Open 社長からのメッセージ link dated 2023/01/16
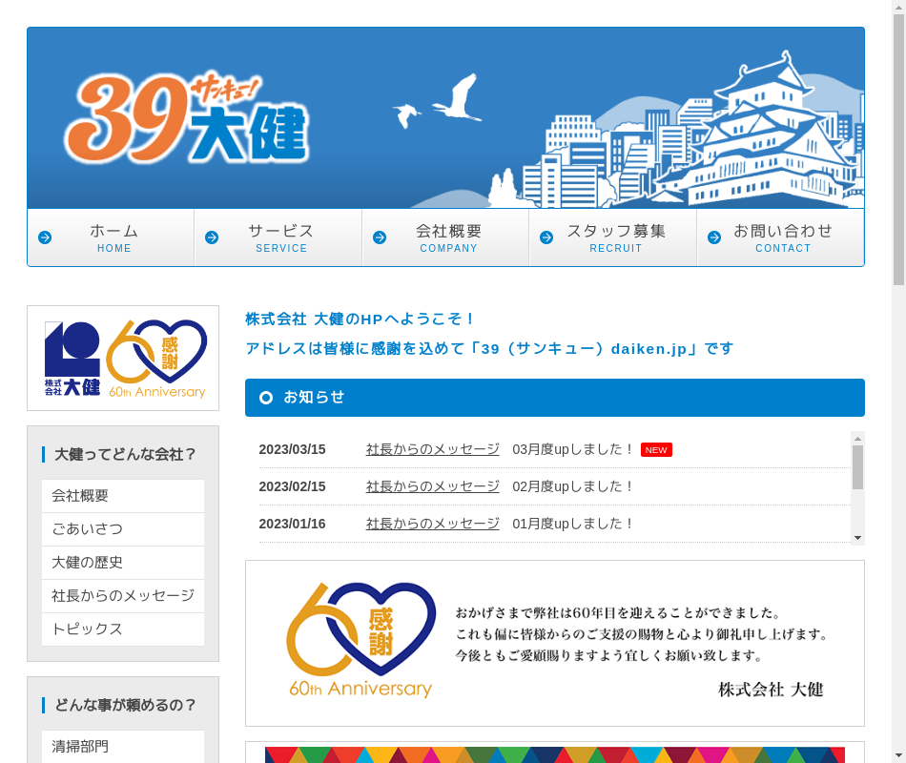Viewport: 906px width, 763px height. click(432, 524)
